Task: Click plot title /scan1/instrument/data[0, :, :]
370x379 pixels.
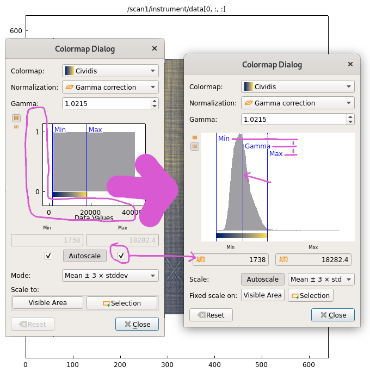Action: tap(176, 9)
